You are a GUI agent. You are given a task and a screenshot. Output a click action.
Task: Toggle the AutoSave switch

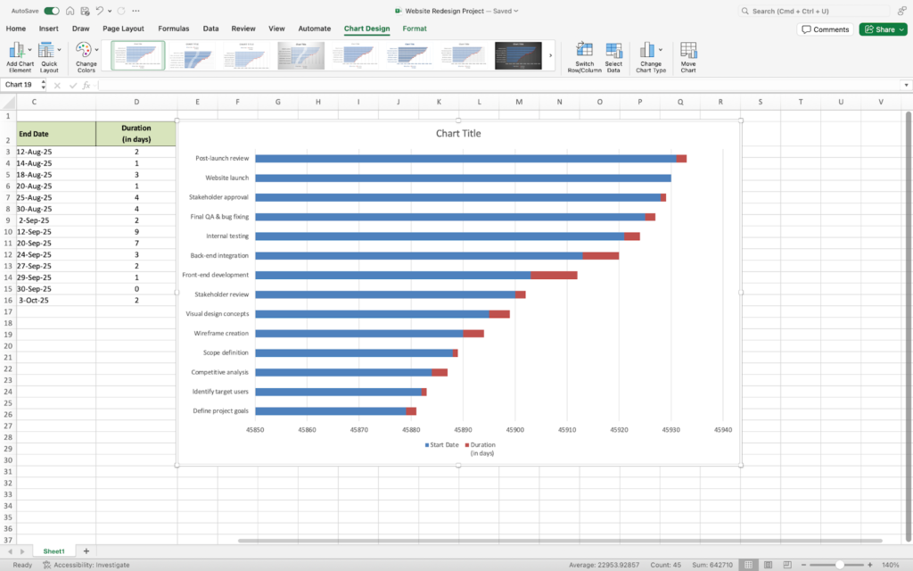[52, 11]
